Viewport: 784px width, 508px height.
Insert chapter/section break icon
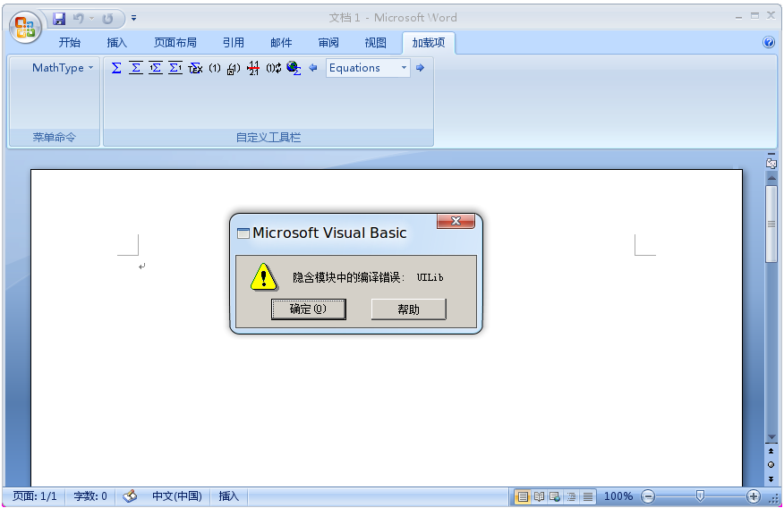coord(253,68)
